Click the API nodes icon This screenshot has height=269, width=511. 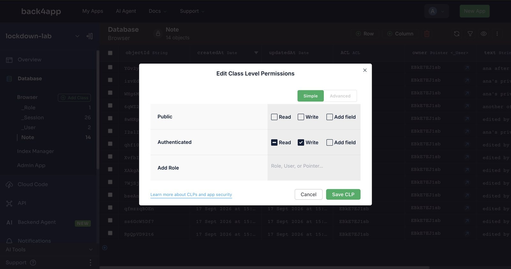[9, 203]
